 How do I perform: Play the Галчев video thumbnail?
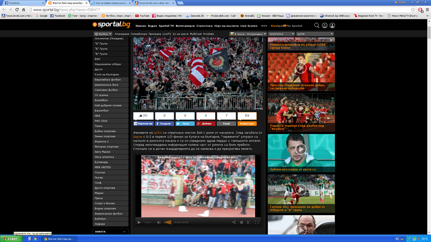(301, 189)
